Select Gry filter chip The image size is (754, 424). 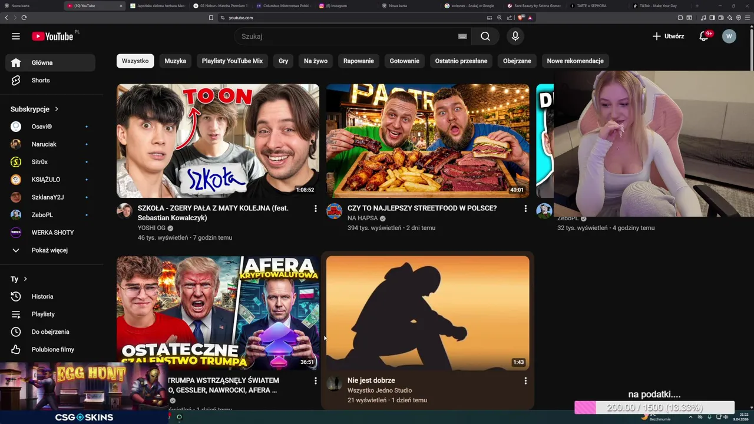283,61
